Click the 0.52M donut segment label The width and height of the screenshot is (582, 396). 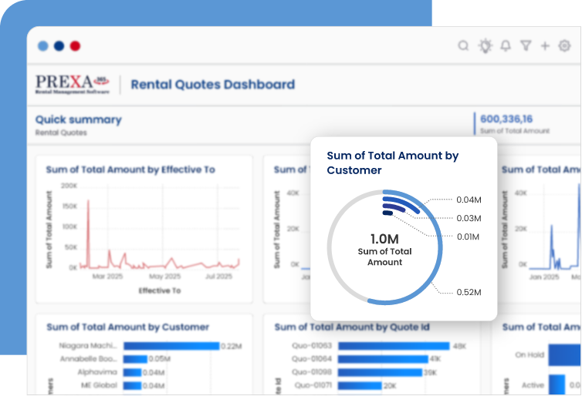pyautogui.click(x=469, y=292)
